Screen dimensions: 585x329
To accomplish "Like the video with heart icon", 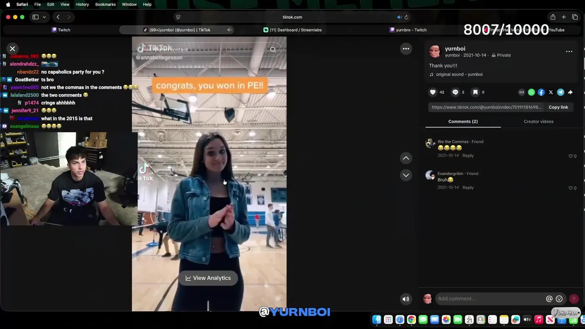I will [433, 92].
